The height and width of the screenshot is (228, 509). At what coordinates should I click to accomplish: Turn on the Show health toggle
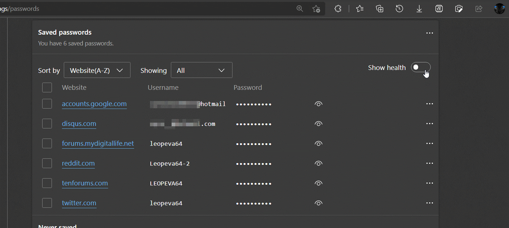tap(421, 67)
